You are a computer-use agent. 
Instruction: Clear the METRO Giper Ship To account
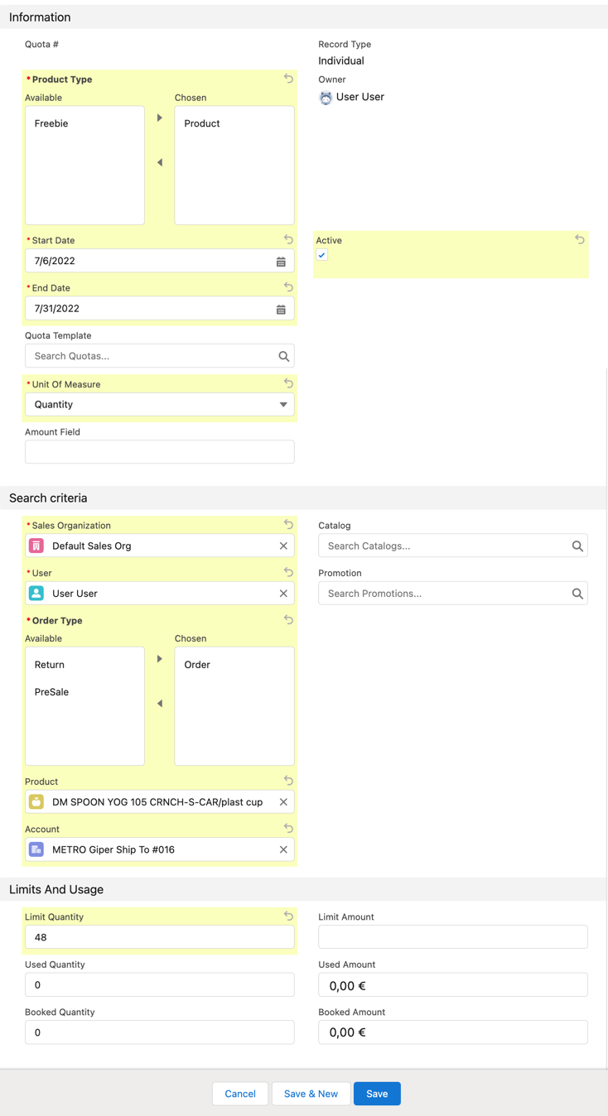[x=282, y=849]
